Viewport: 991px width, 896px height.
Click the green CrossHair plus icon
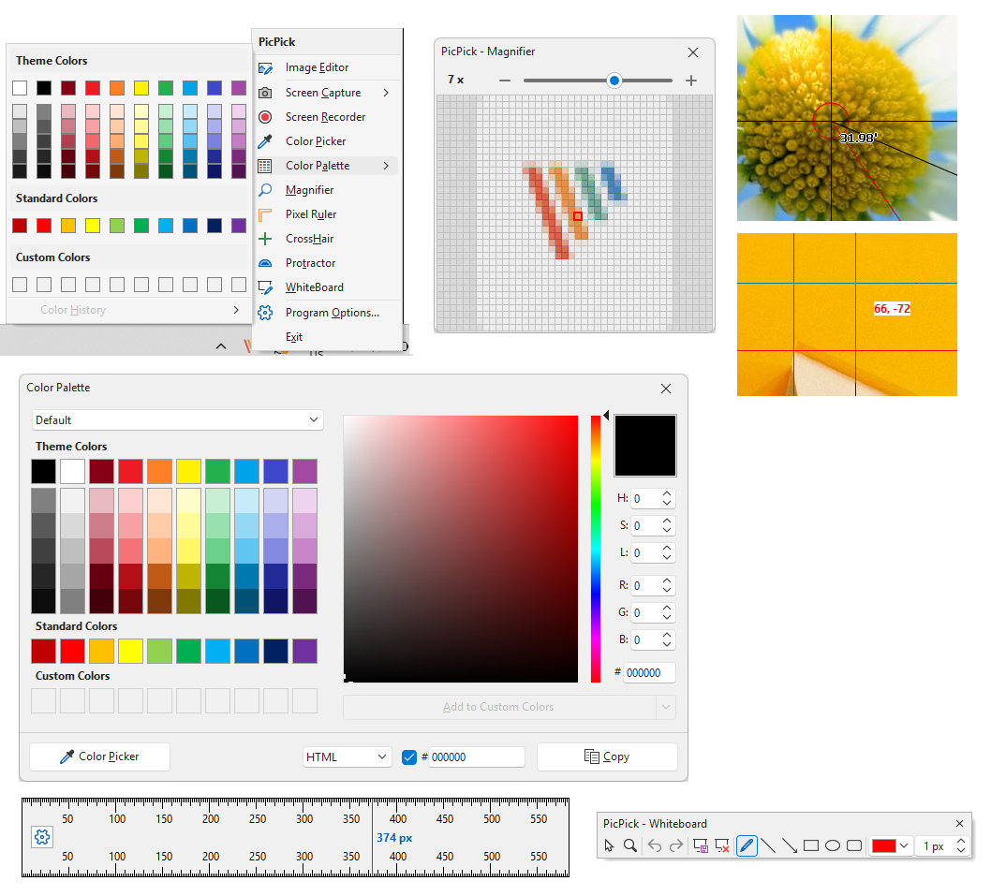265,238
